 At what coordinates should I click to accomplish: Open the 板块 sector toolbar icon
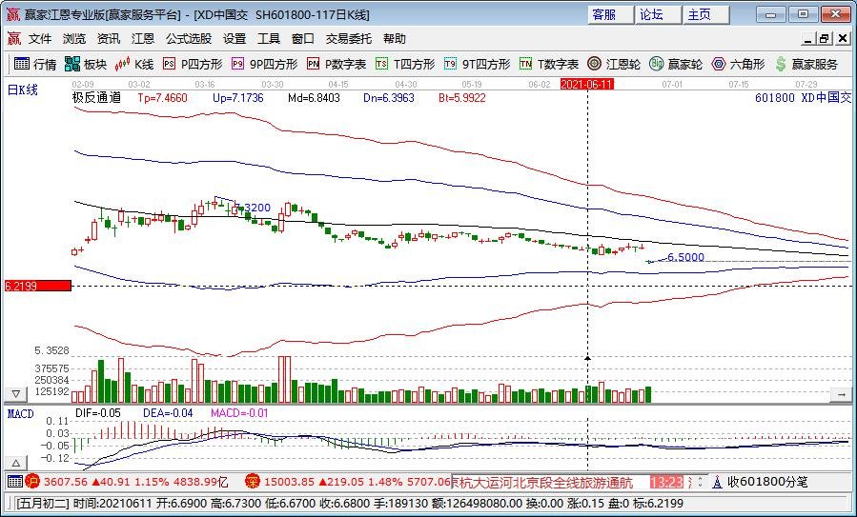[x=85, y=65]
